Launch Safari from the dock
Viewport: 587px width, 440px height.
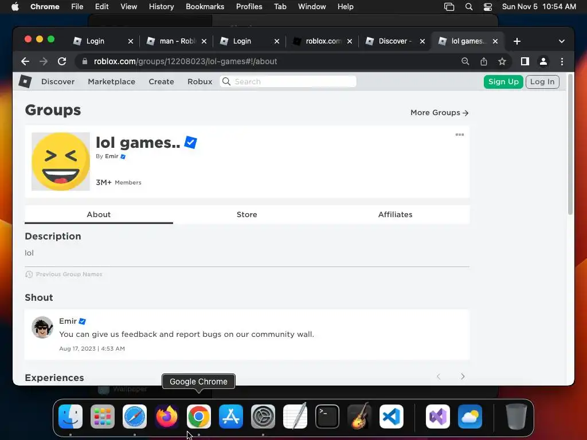click(x=135, y=417)
